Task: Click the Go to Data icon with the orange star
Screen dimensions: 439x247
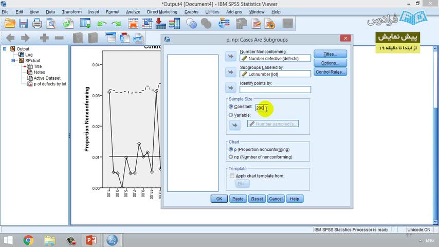Action: click(x=133, y=23)
